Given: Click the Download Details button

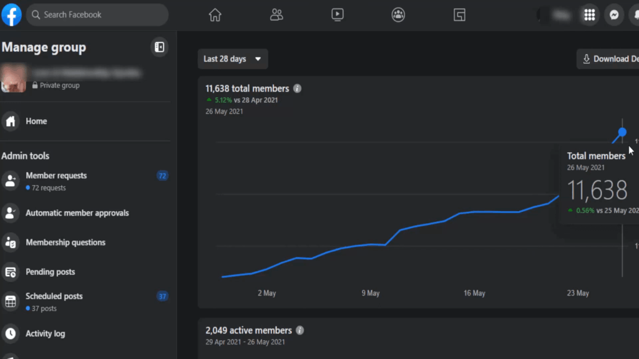Looking at the screenshot, I should click(608, 59).
